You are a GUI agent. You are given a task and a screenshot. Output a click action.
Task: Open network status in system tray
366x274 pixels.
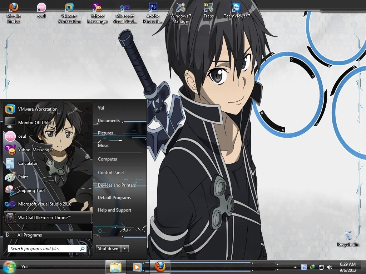(x=321, y=267)
